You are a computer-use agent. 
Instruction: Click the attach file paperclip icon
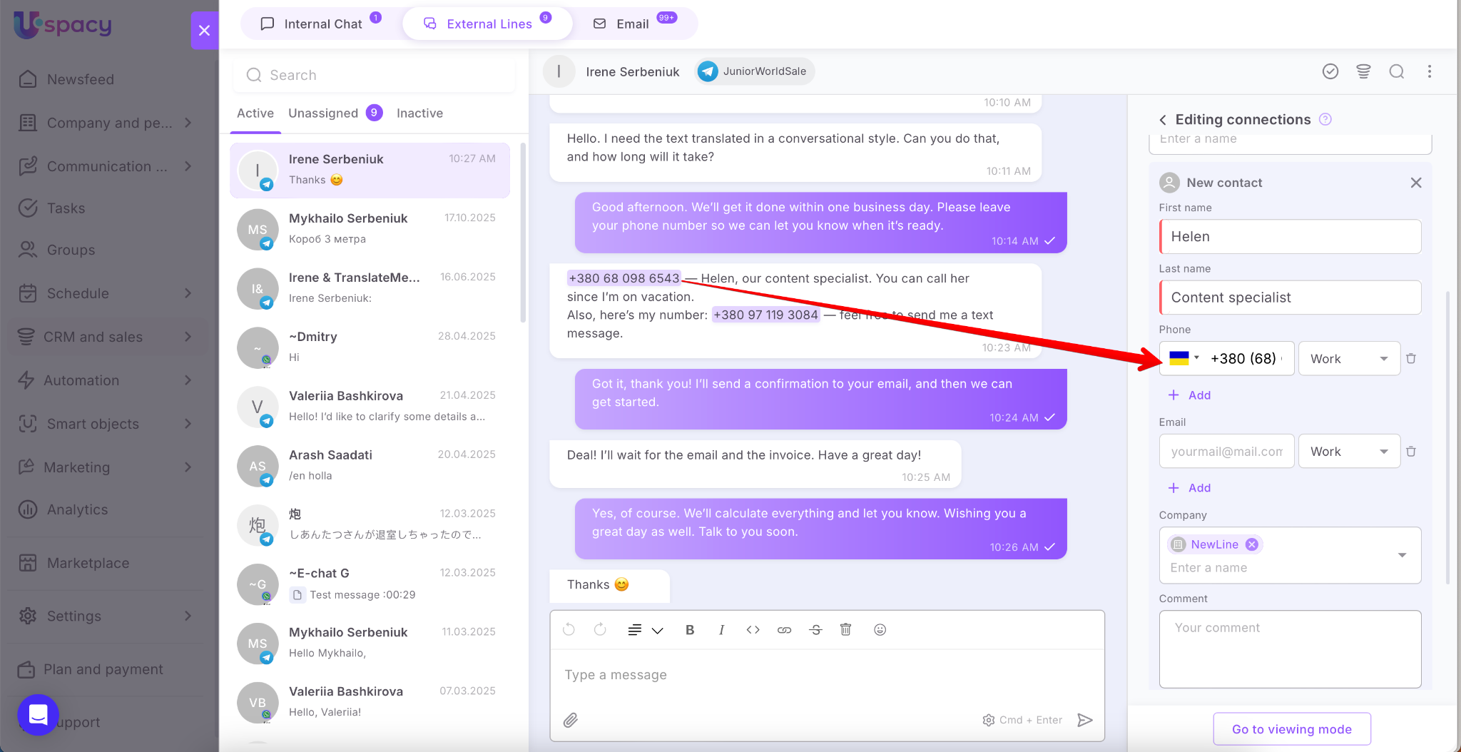point(570,720)
